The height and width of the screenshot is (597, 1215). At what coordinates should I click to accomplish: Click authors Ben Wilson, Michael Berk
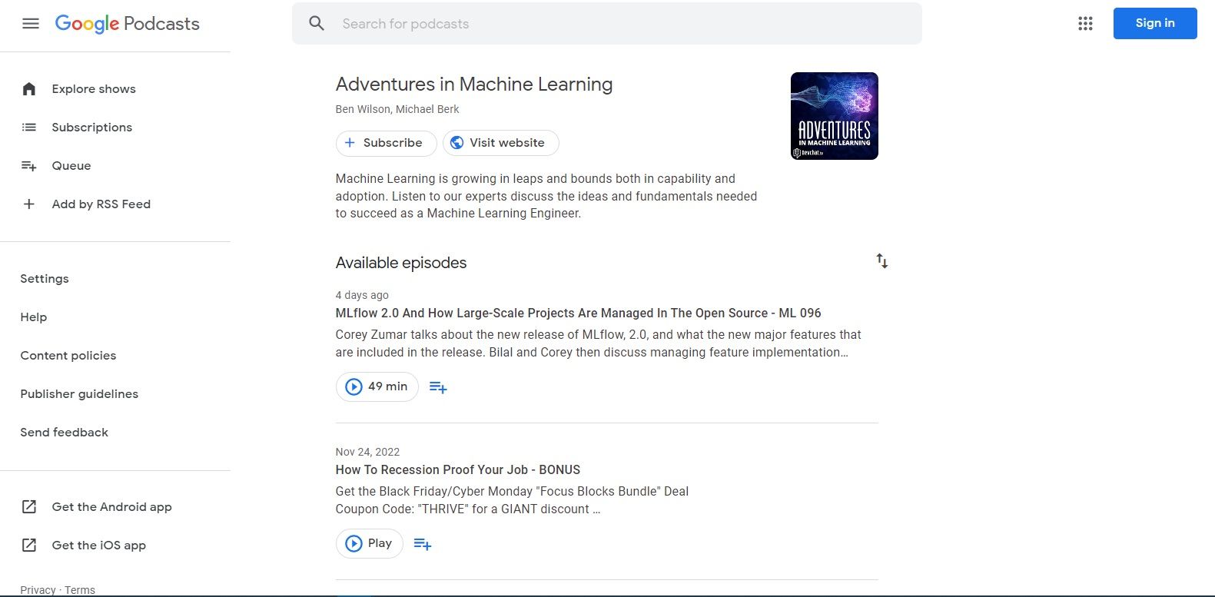pos(397,109)
